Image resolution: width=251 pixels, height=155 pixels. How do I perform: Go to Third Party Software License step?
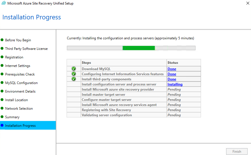[26, 49]
